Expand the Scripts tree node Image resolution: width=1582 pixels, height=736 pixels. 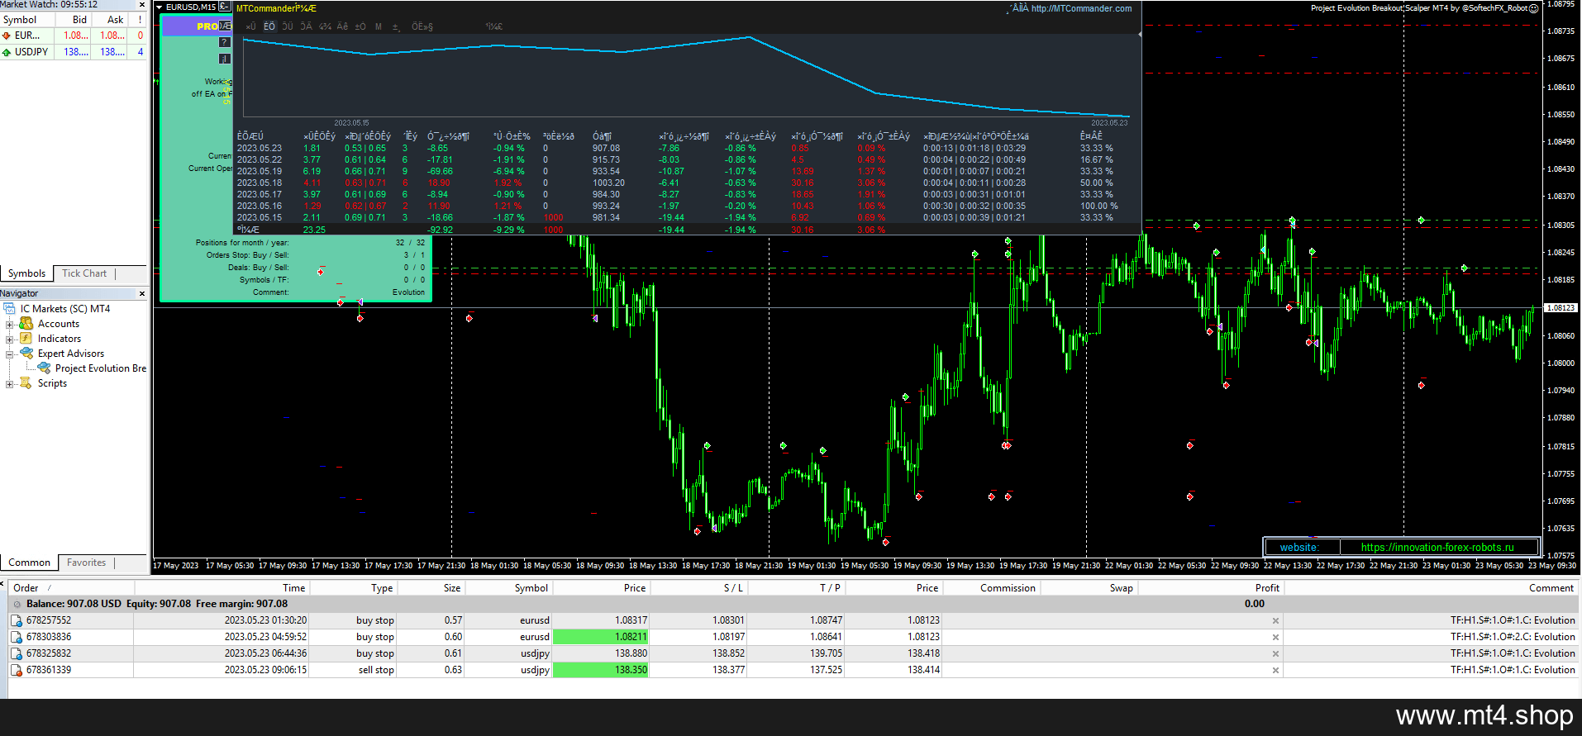(9, 383)
